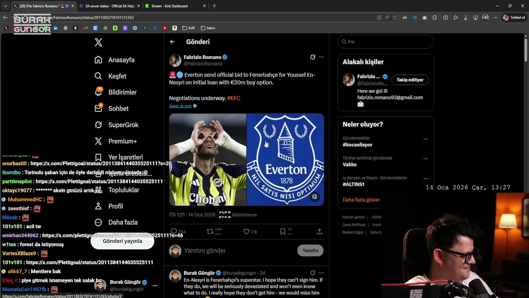Like the post with the heart icon
This screenshot has height=298, width=529.
[246, 232]
